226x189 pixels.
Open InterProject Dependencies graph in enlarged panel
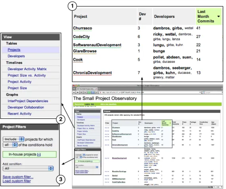pos(28,101)
